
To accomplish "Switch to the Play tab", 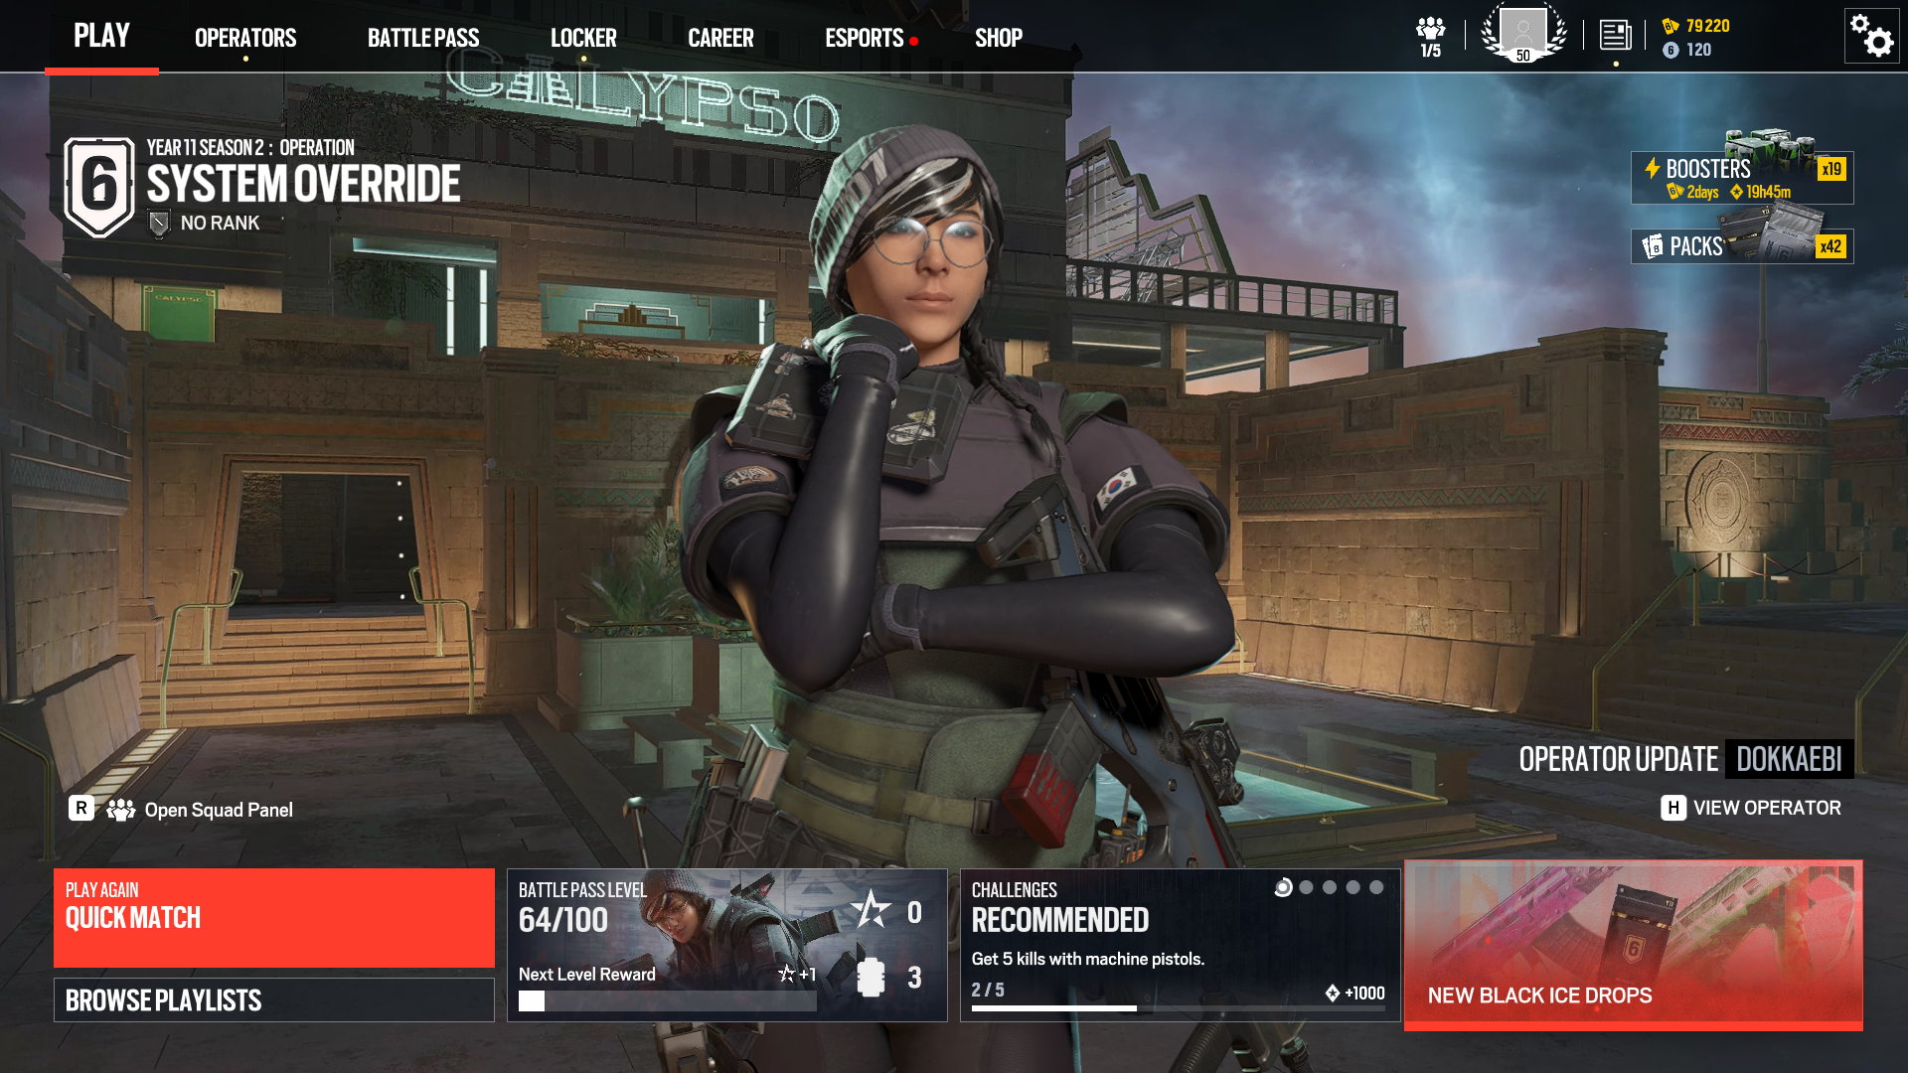I will pos(101,37).
